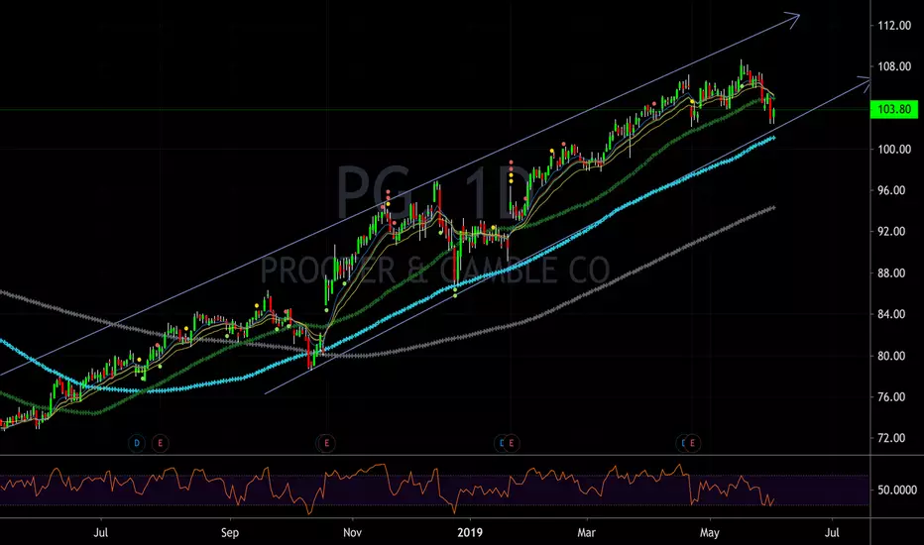Click the 112.00 price scale label

[894, 26]
